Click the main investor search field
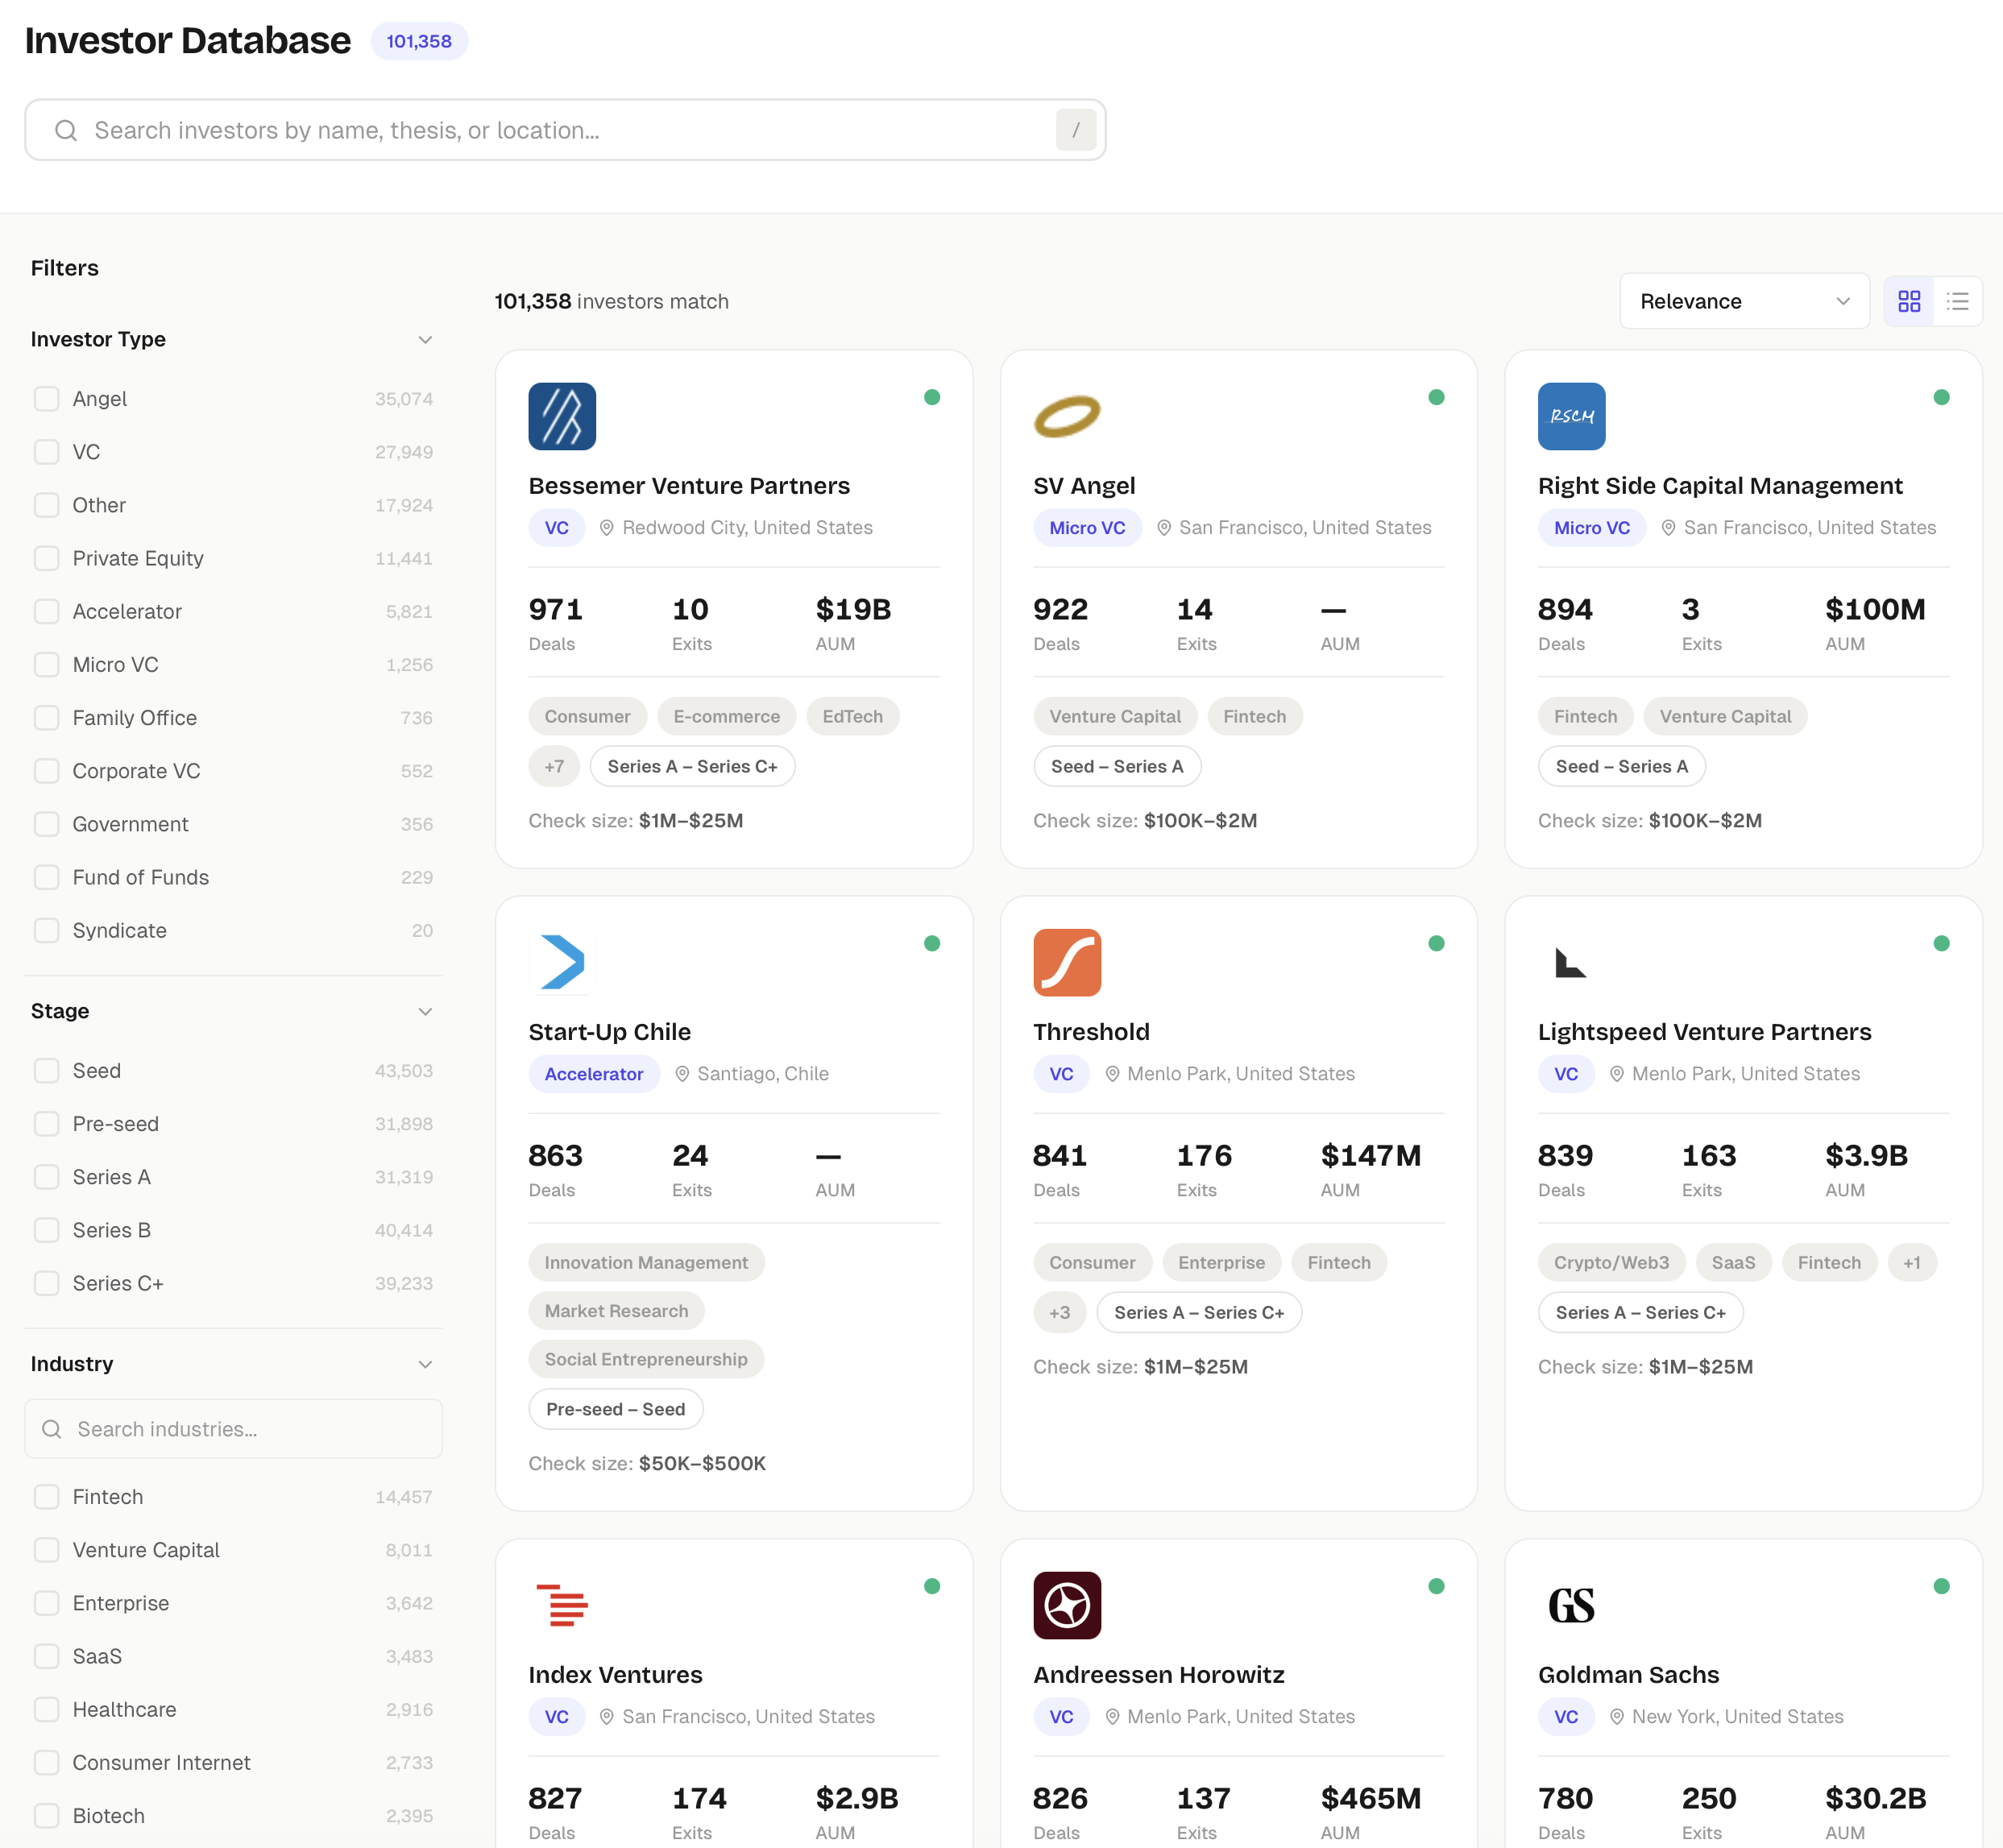The image size is (2003, 1848). 565,130
